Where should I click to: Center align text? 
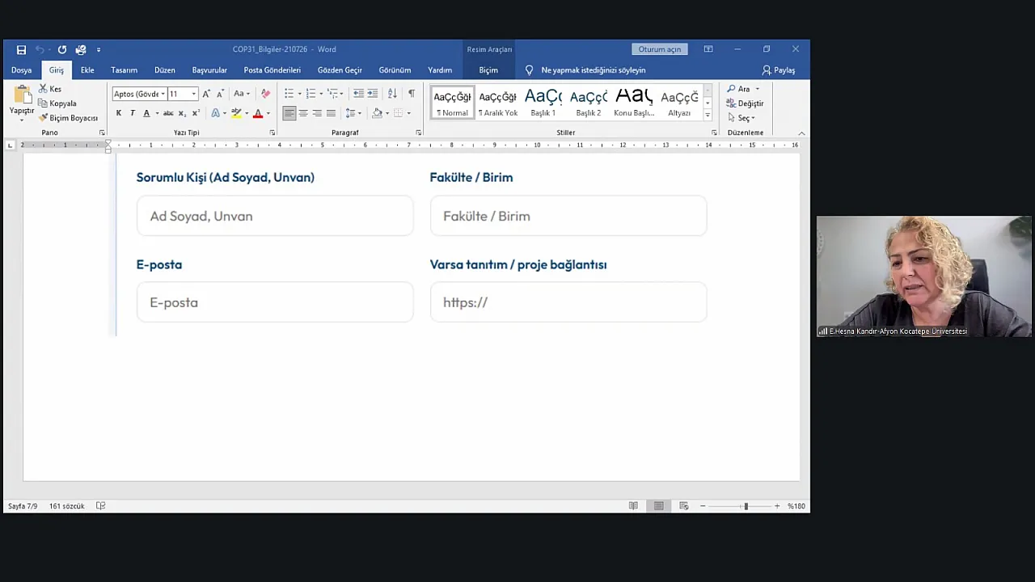303,113
